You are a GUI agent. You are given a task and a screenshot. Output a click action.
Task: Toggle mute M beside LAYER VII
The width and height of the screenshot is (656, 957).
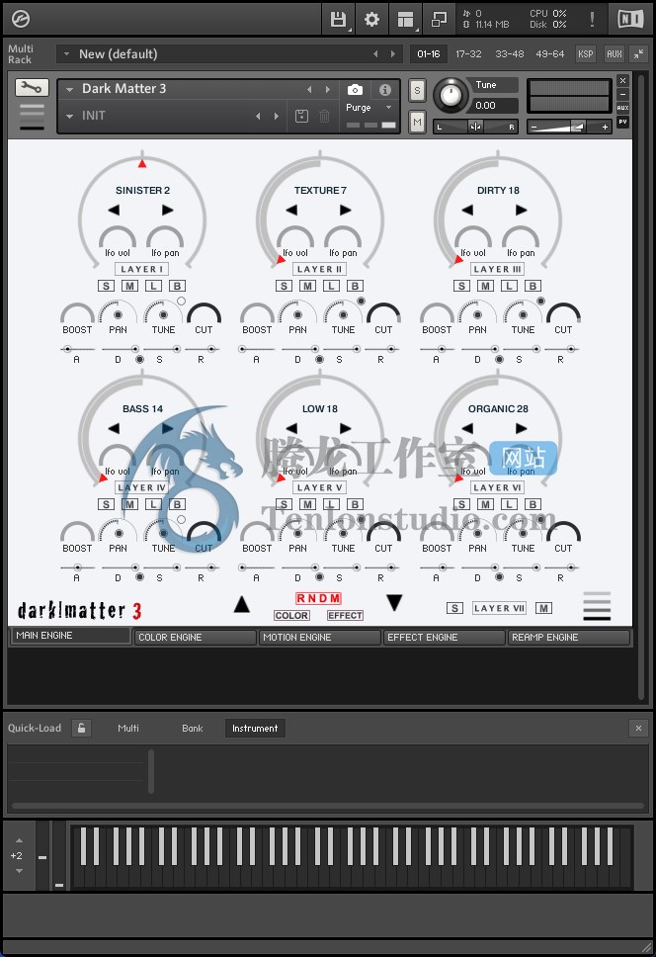pos(543,608)
